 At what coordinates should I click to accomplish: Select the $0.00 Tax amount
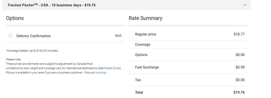coord(240,80)
